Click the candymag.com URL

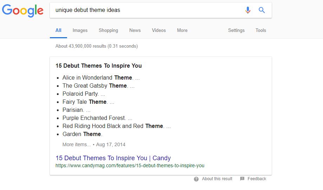(x=130, y=165)
